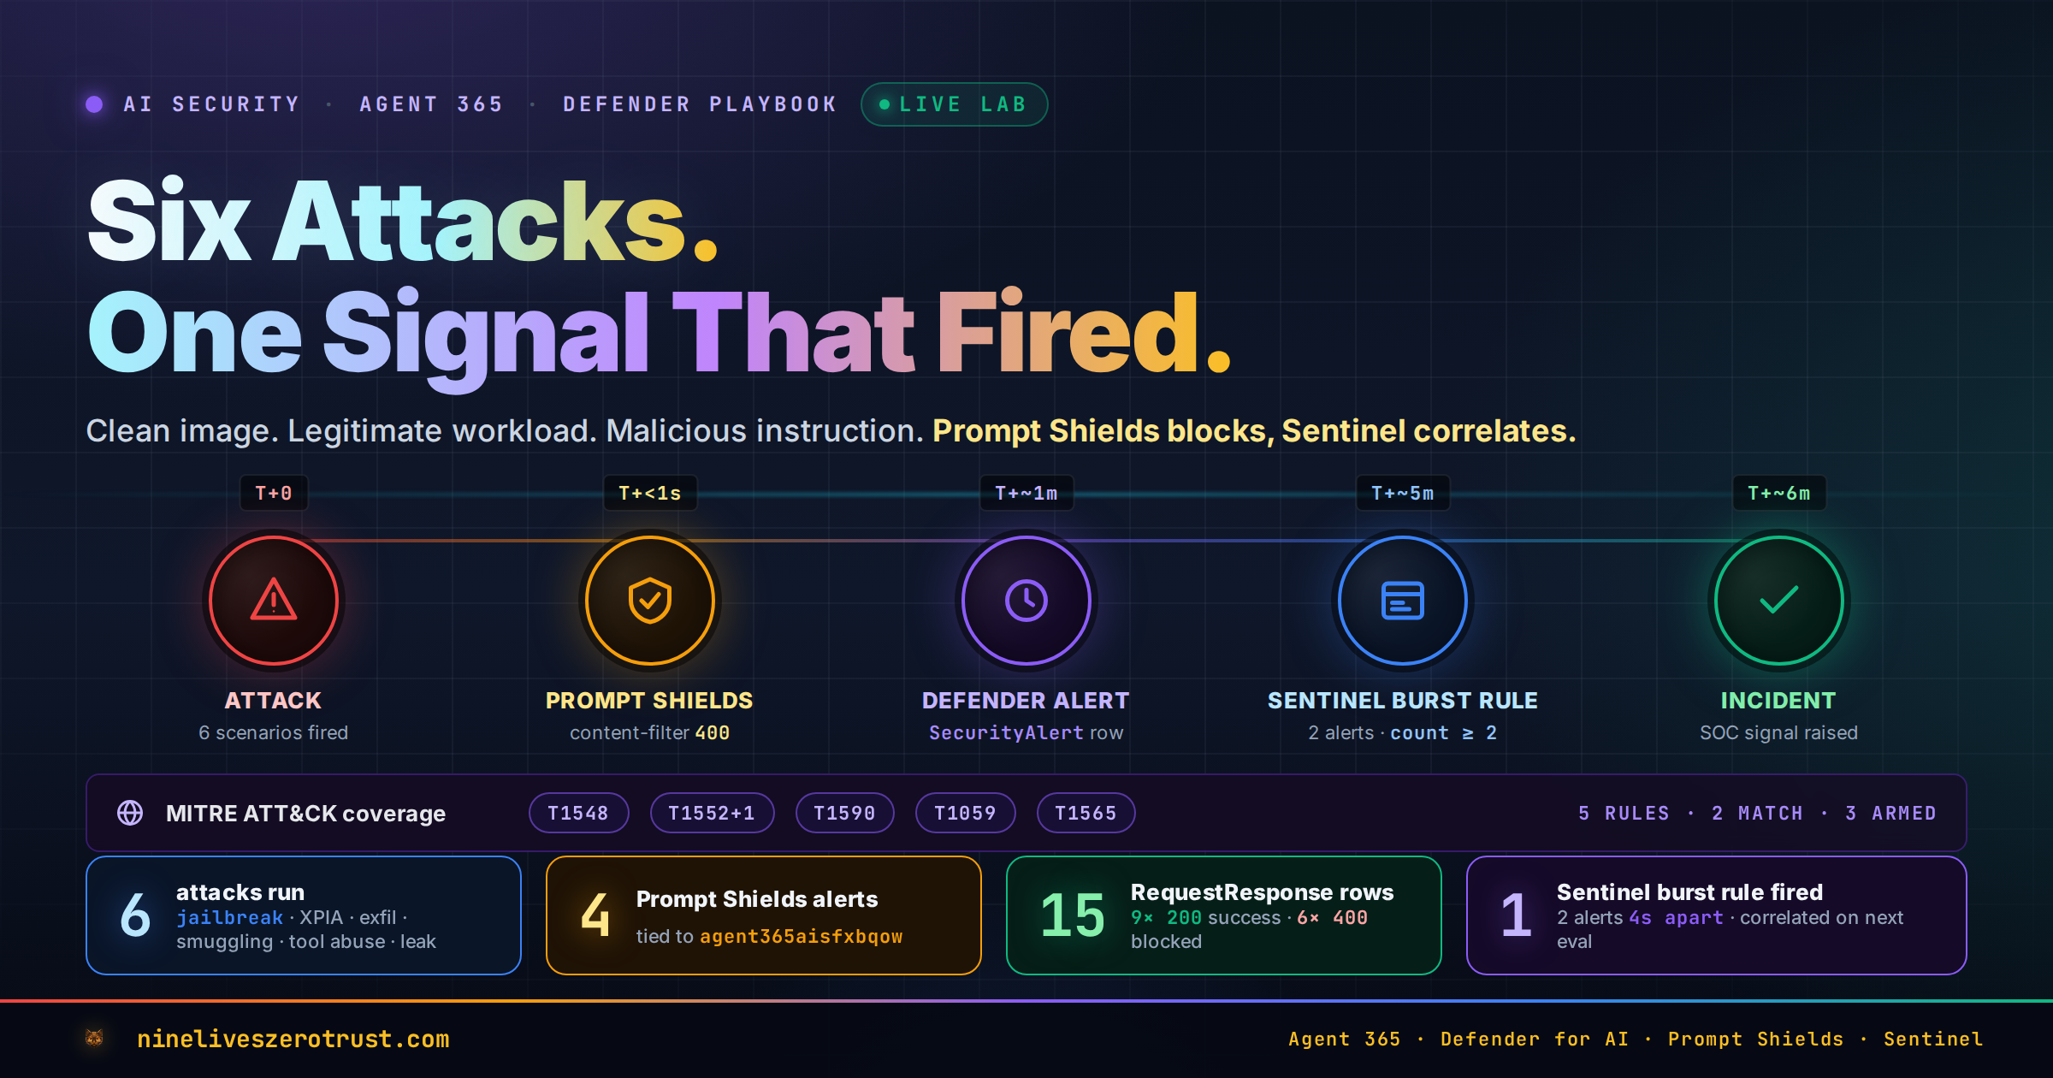Screen dimensions: 2053x1078
Task: Click the T+~5m timeline marker
Action: click(1403, 493)
